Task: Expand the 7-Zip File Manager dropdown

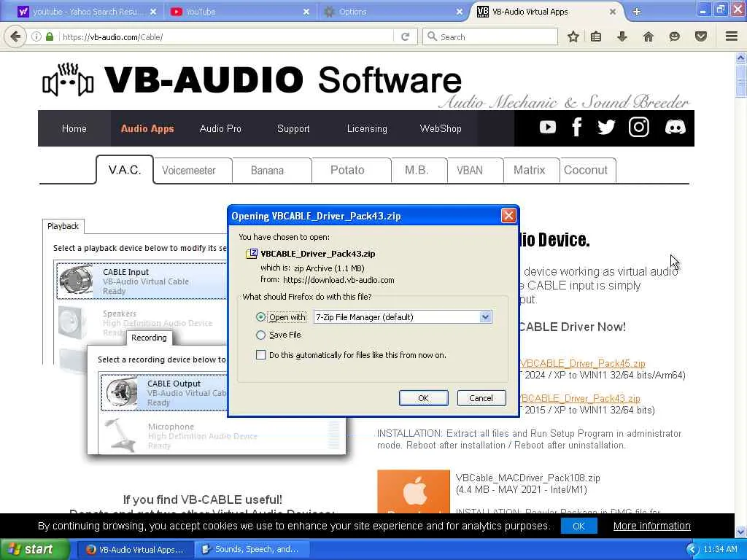Action: point(485,317)
